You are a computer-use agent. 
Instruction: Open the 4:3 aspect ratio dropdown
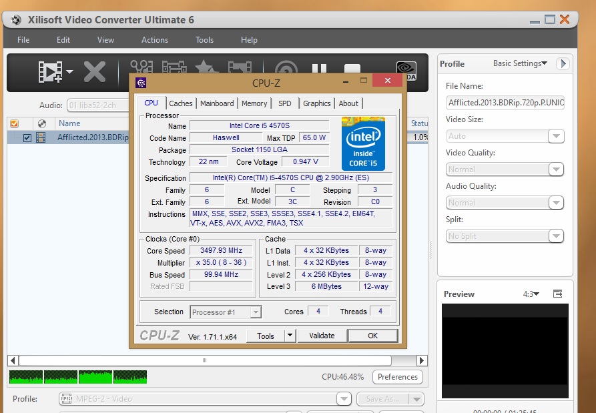click(531, 294)
